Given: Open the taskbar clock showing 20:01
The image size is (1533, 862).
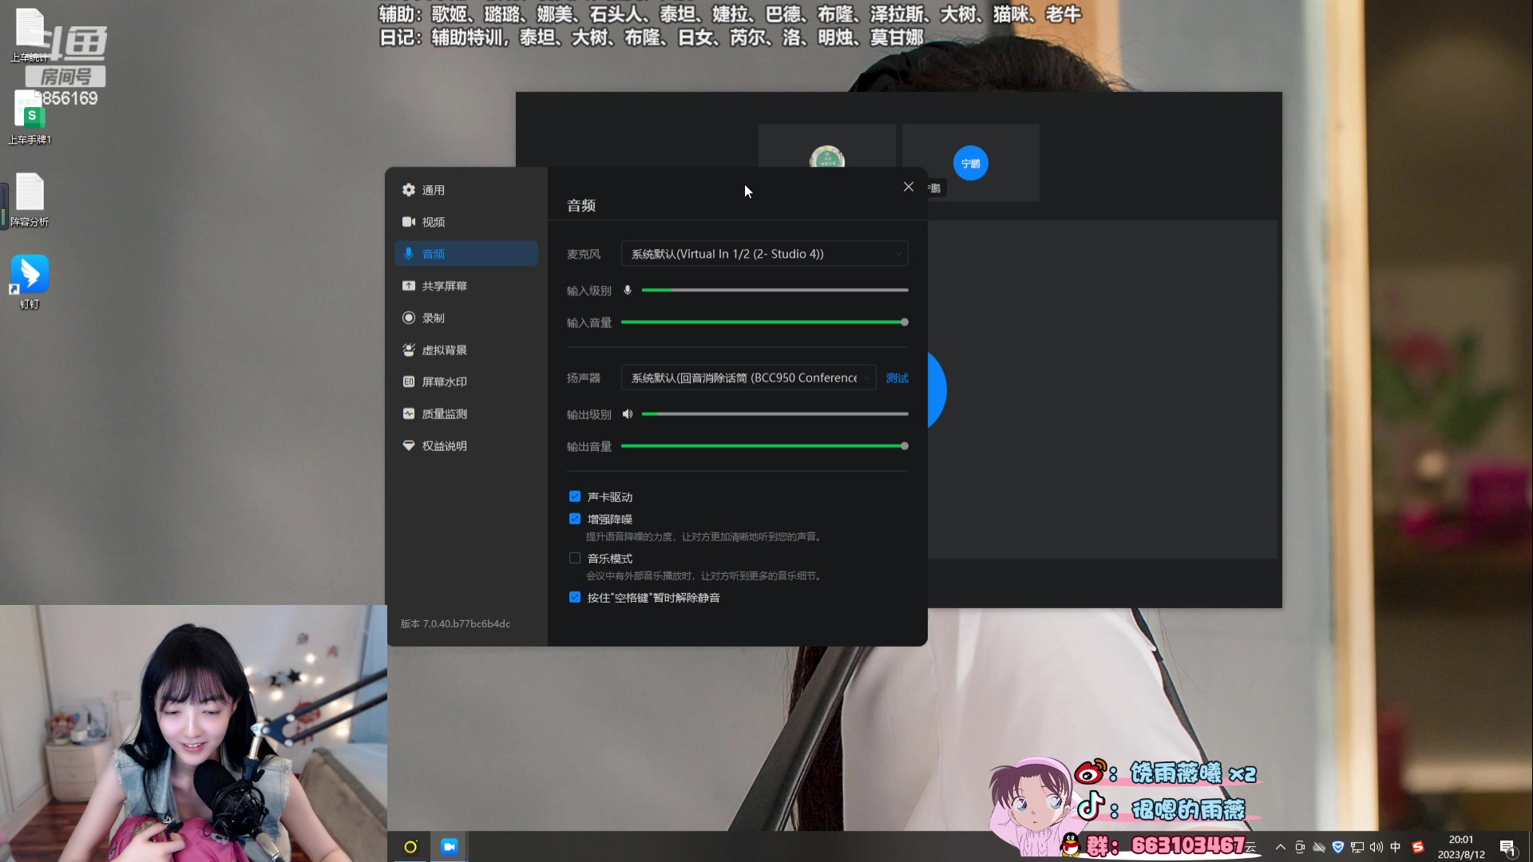Looking at the screenshot, I should 1461,847.
